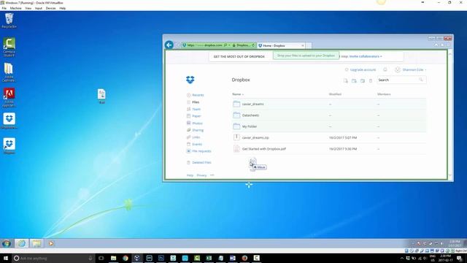The image size is (467, 263).
Task: Click the Windows 7 Start orb
Action: point(7,243)
